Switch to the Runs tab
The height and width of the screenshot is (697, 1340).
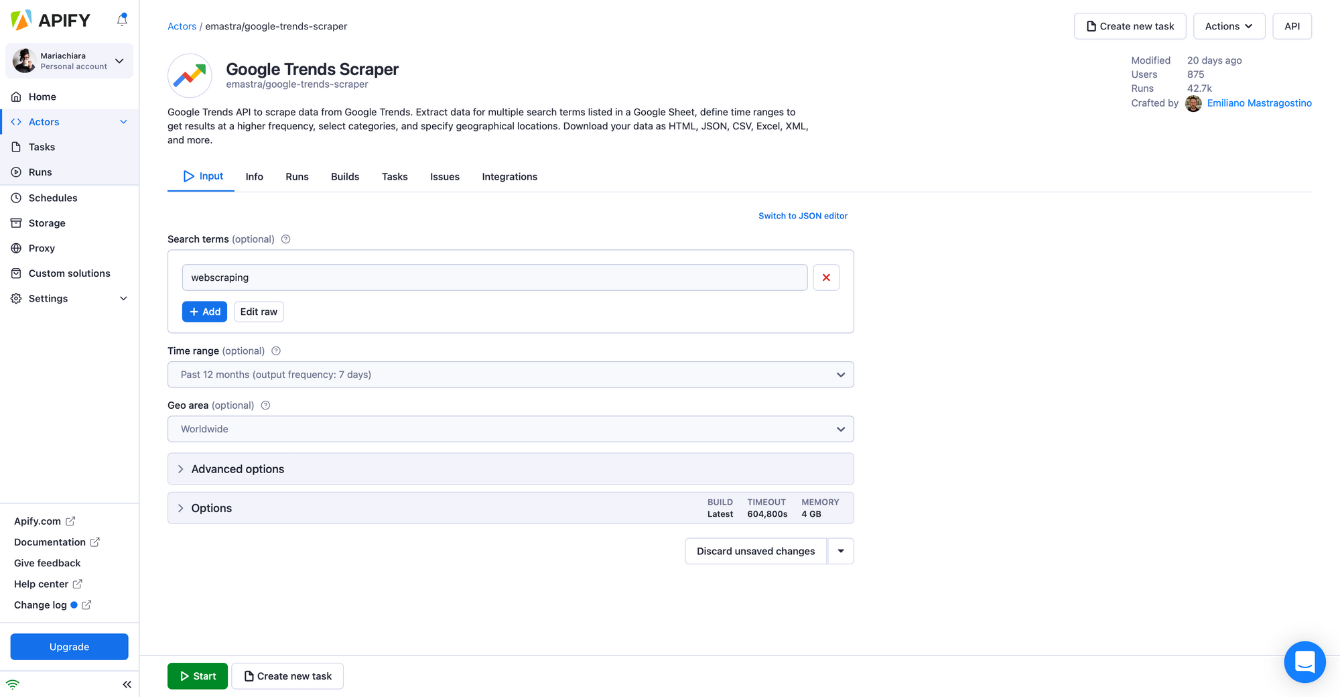tap(297, 177)
